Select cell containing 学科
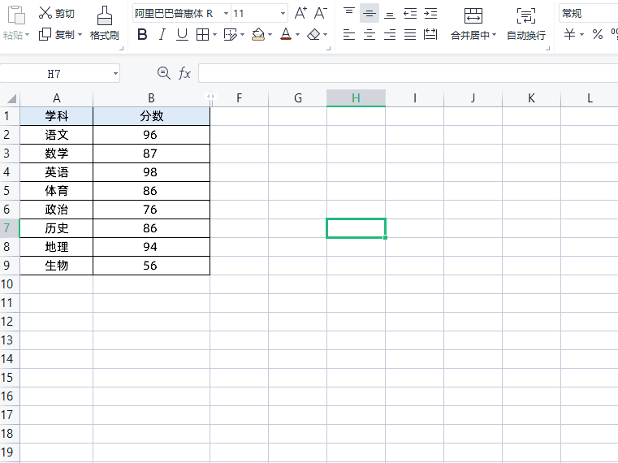 (56, 116)
